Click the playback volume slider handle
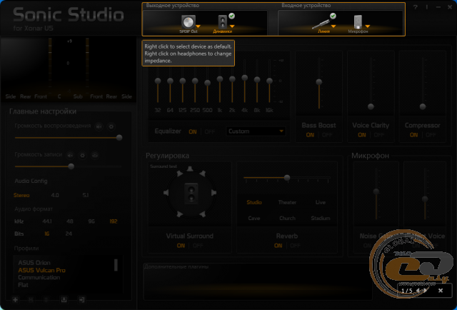The image size is (457, 310). coord(119,138)
